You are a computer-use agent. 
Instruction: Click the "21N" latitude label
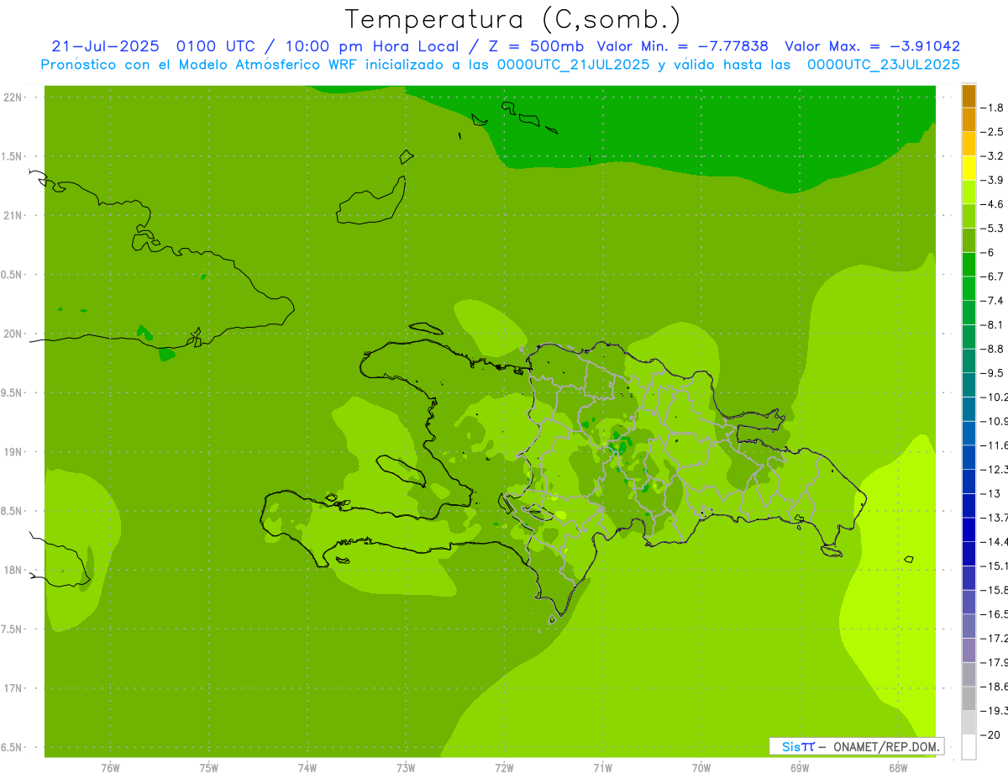click(13, 215)
